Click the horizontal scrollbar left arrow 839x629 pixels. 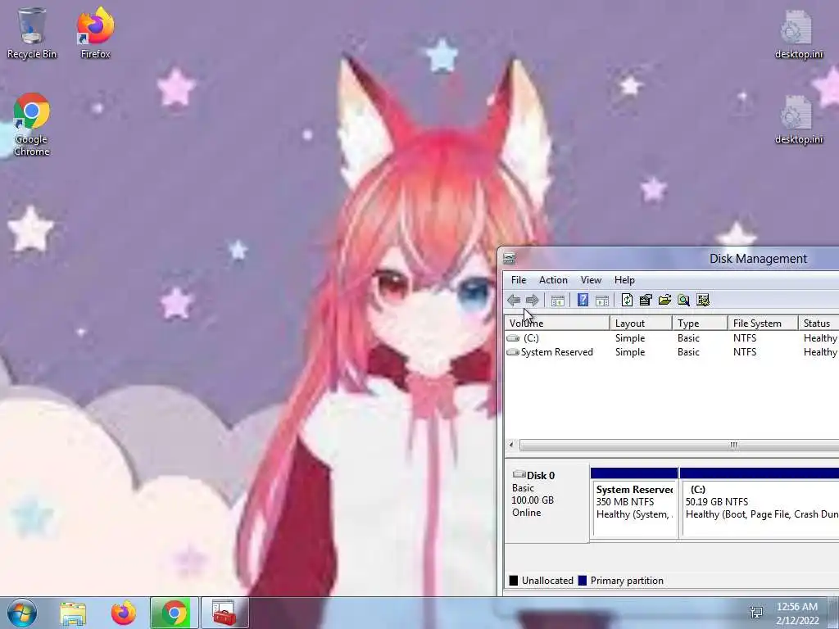511,445
